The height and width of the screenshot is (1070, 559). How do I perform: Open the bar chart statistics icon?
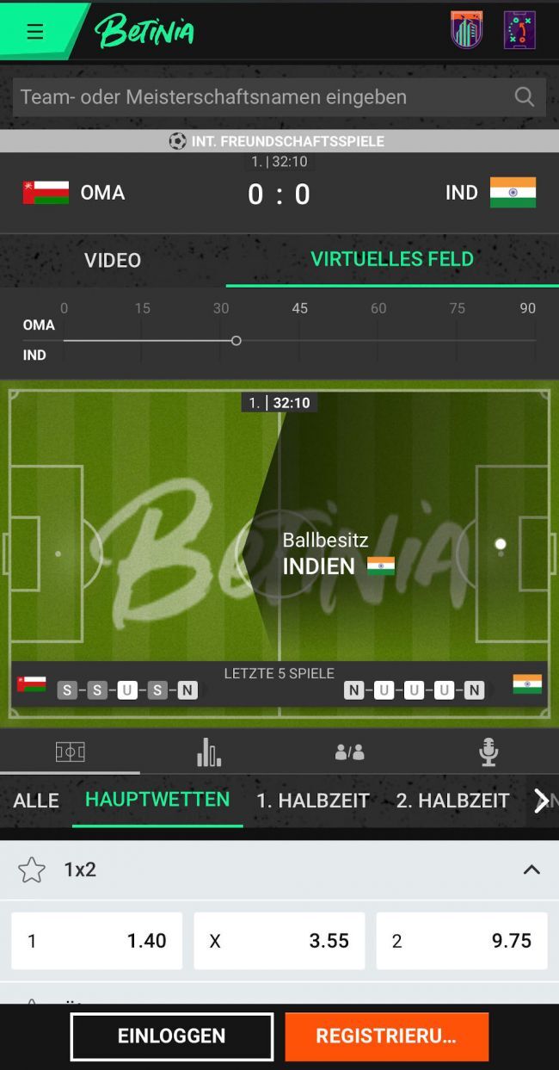(209, 752)
